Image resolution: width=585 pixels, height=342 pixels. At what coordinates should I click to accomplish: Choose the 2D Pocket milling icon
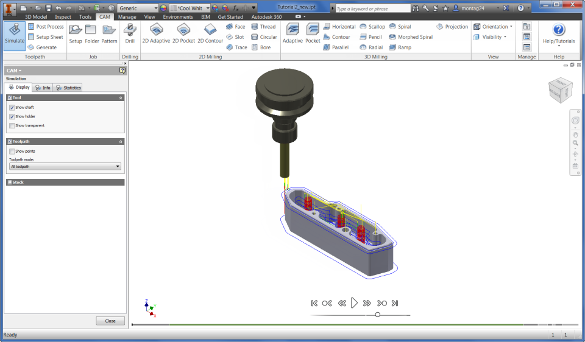[183, 33]
